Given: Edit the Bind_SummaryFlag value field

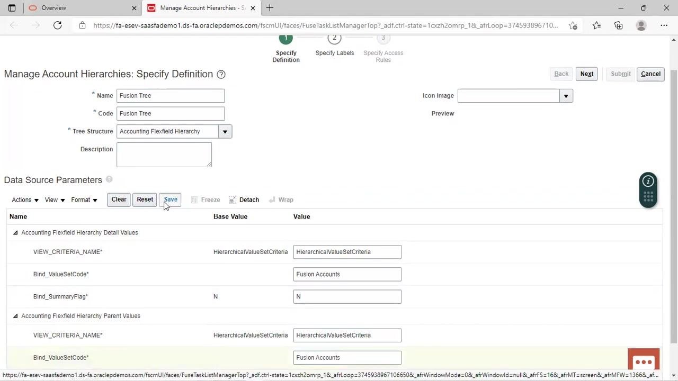Looking at the screenshot, I should [x=347, y=297].
